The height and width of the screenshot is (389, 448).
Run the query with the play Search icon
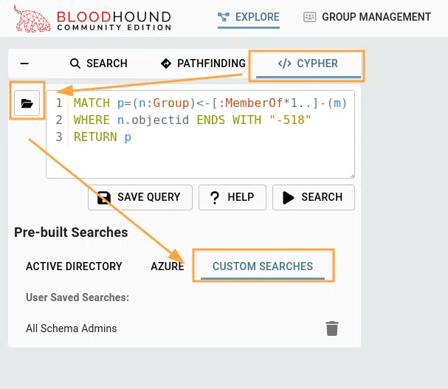(289, 197)
